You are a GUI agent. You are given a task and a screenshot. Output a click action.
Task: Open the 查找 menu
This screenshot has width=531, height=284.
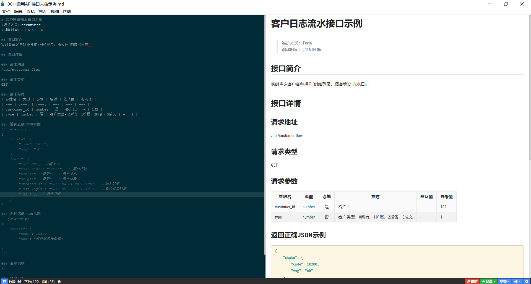pyautogui.click(x=30, y=11)
